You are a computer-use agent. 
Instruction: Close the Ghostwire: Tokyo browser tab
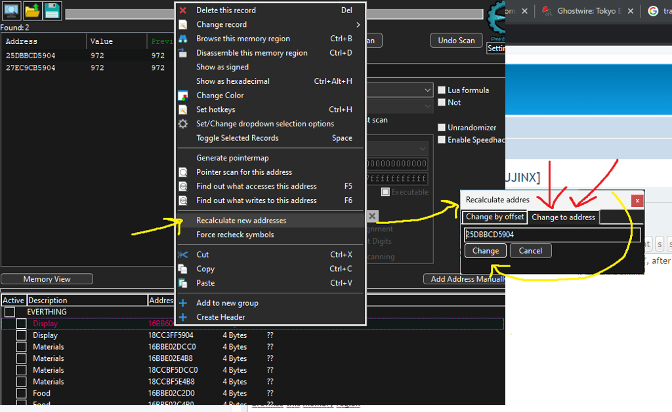(x=631, y=11)
